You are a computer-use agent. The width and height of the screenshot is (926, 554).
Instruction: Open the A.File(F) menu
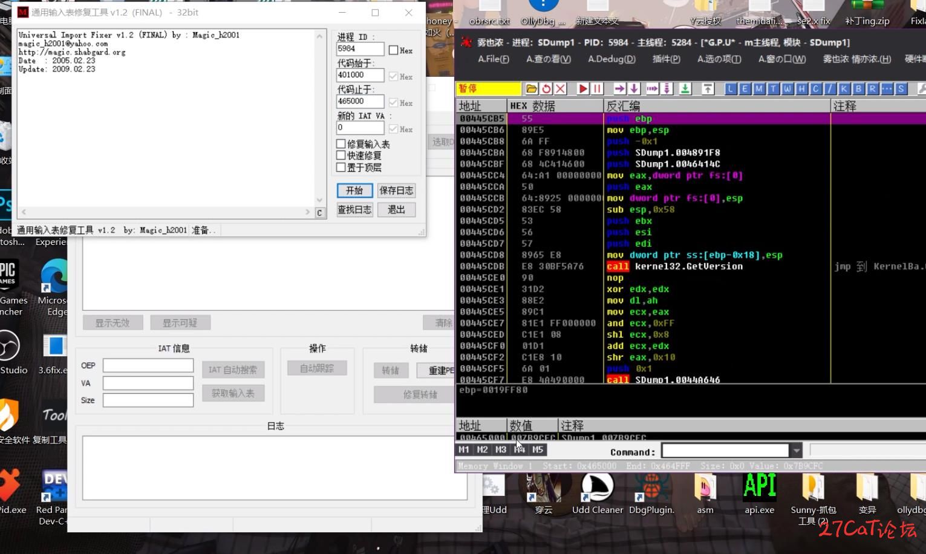(x=494, y=59)
